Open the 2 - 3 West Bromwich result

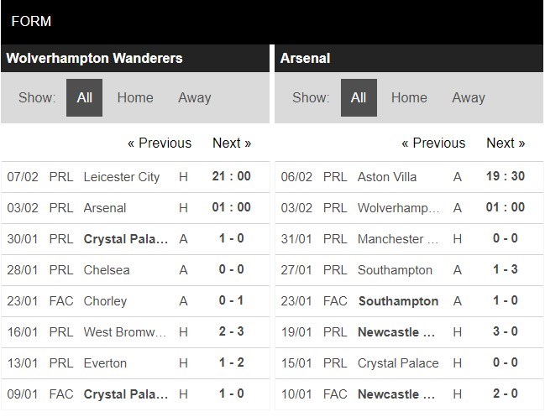231,331
